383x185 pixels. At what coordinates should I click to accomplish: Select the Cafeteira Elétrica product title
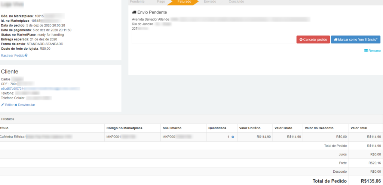pyautogui.click(x=12, y=137)
